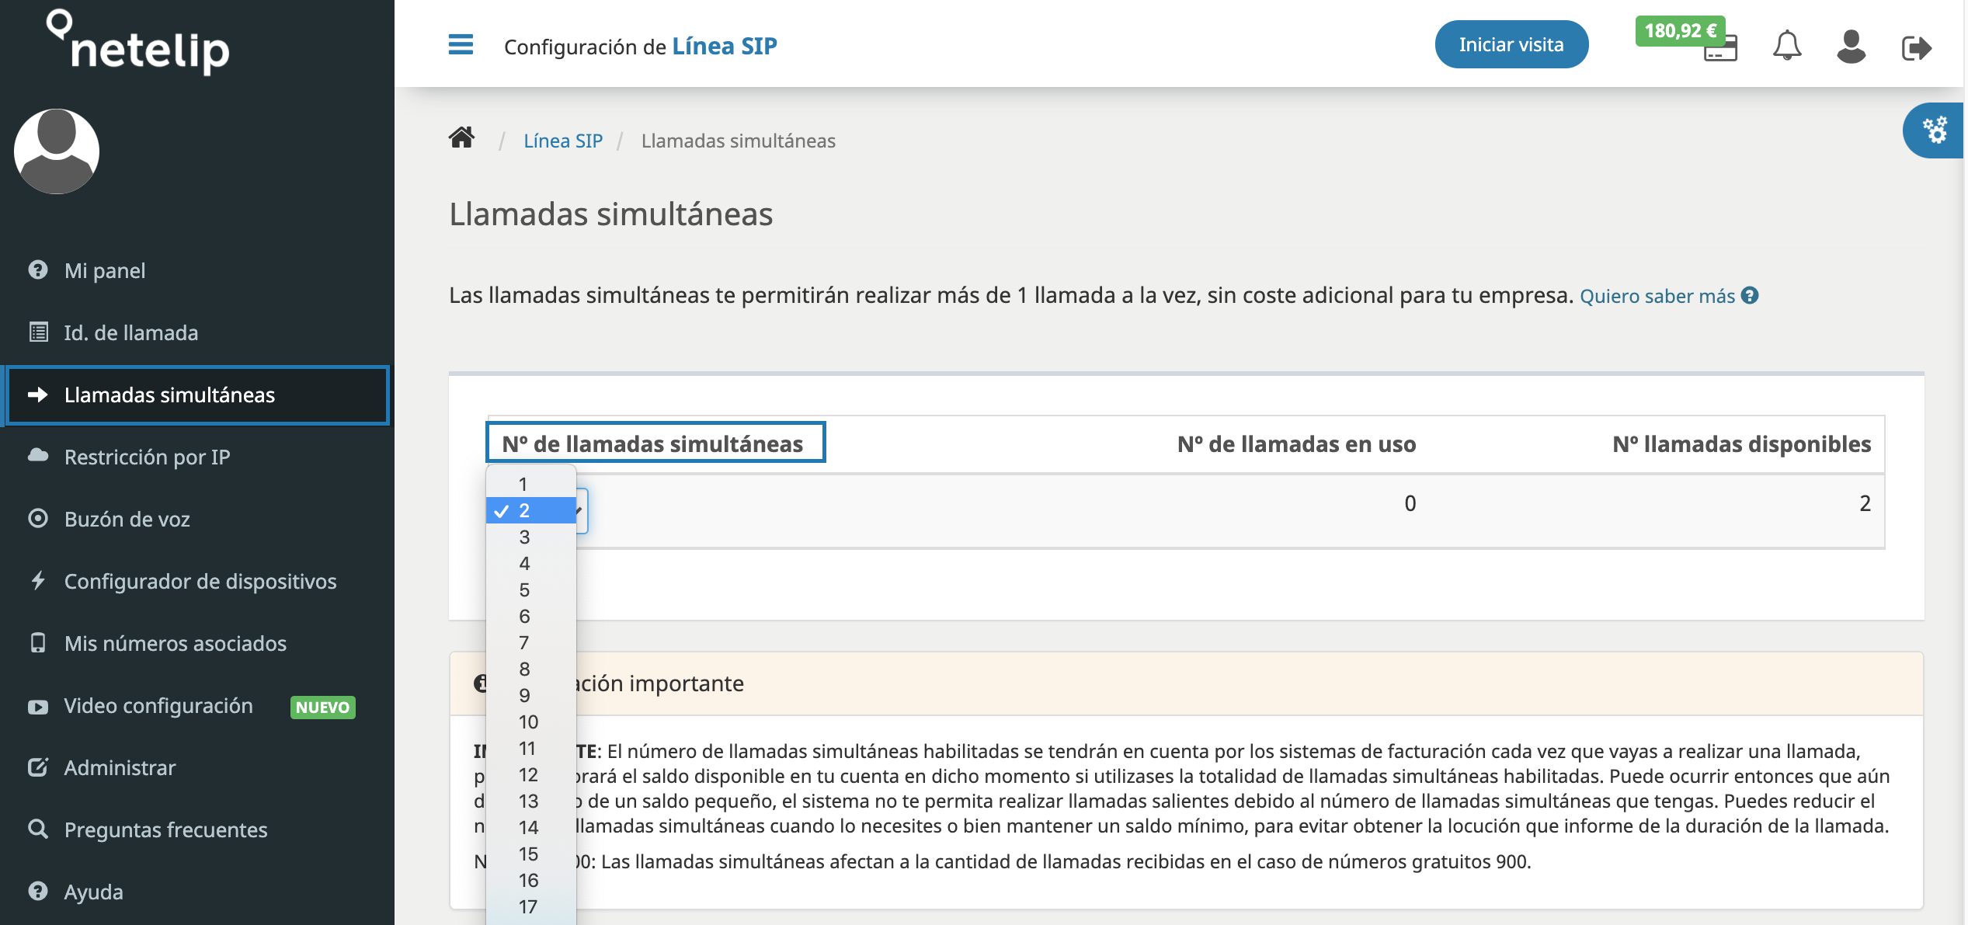Click the Configuración de Línea SIP title
Screen dimensions: 1968x925
pos(640,46)
